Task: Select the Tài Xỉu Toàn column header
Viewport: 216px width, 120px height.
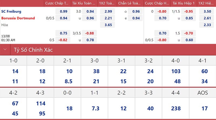Action: 84,3
